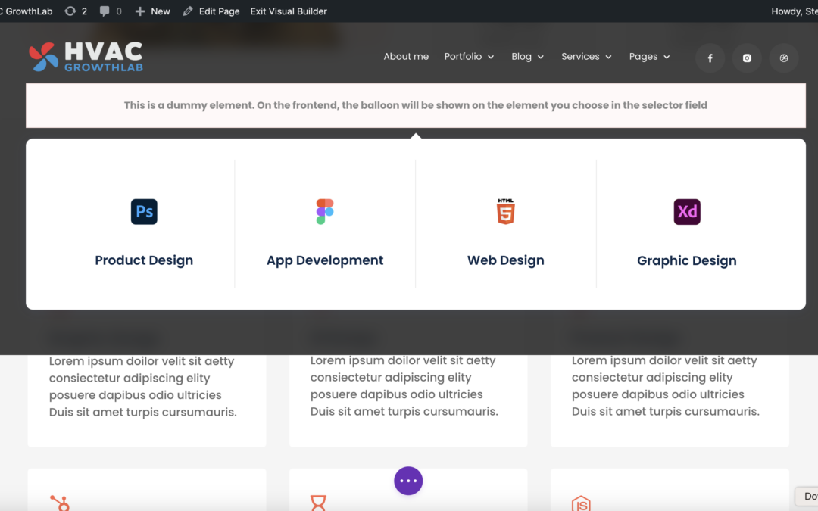Open the Dribbble social icon
The image size is (818, 511).
[x=784, y=58]
